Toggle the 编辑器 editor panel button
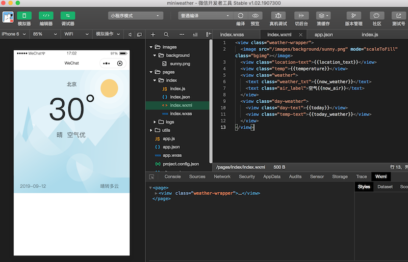 click(x=46, y=16)
